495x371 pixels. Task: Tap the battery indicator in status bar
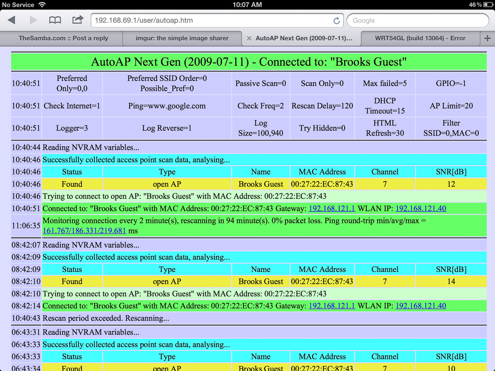click(488, 4)
